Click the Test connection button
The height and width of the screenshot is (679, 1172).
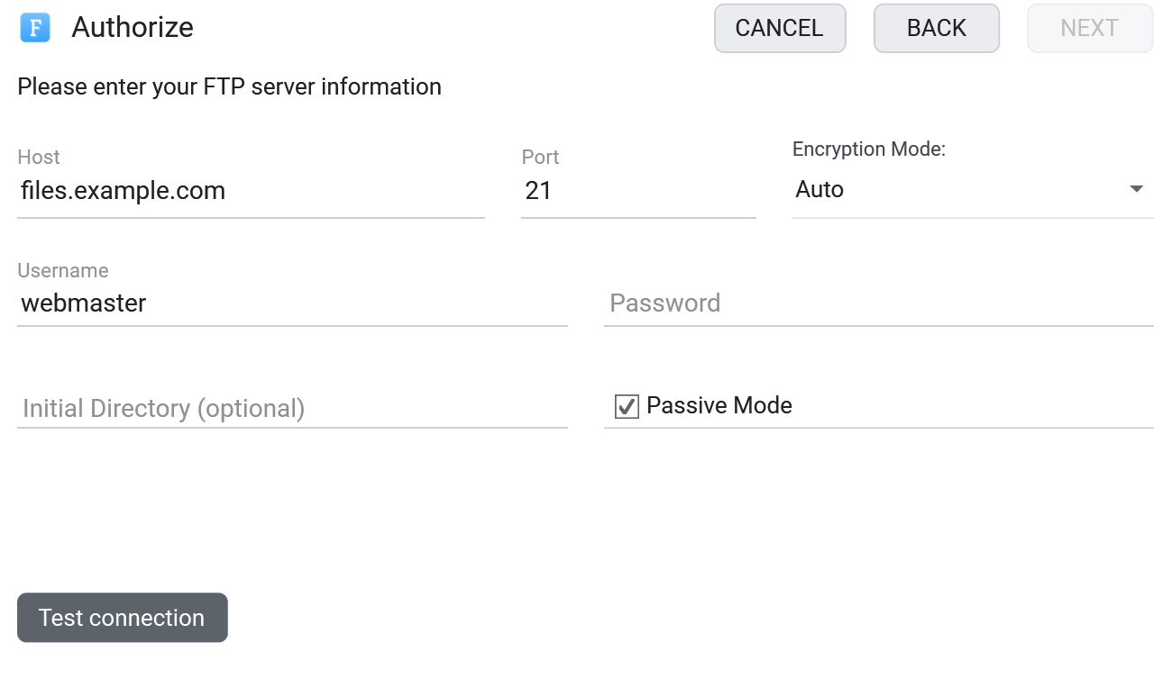point(123,618)
